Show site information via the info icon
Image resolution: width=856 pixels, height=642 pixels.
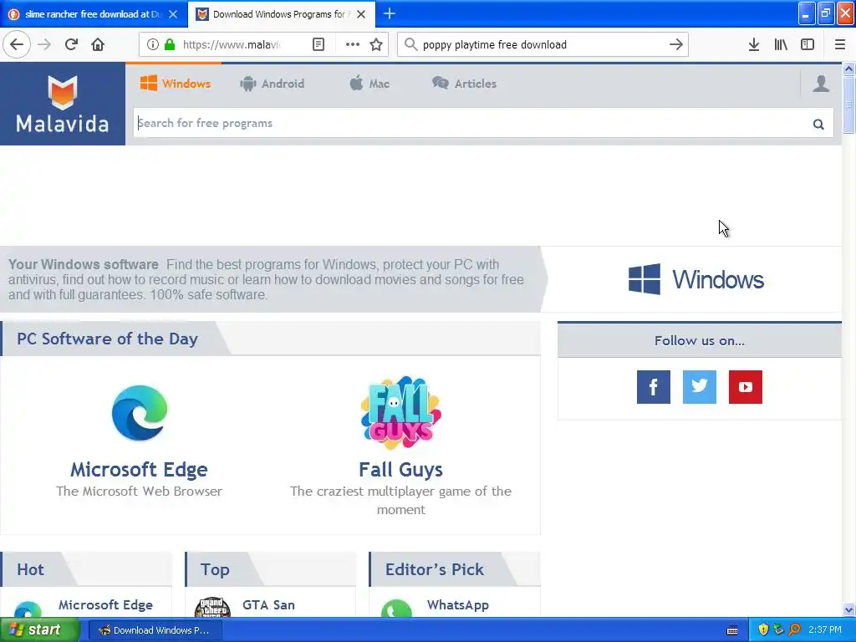click(x=153, y=44)
